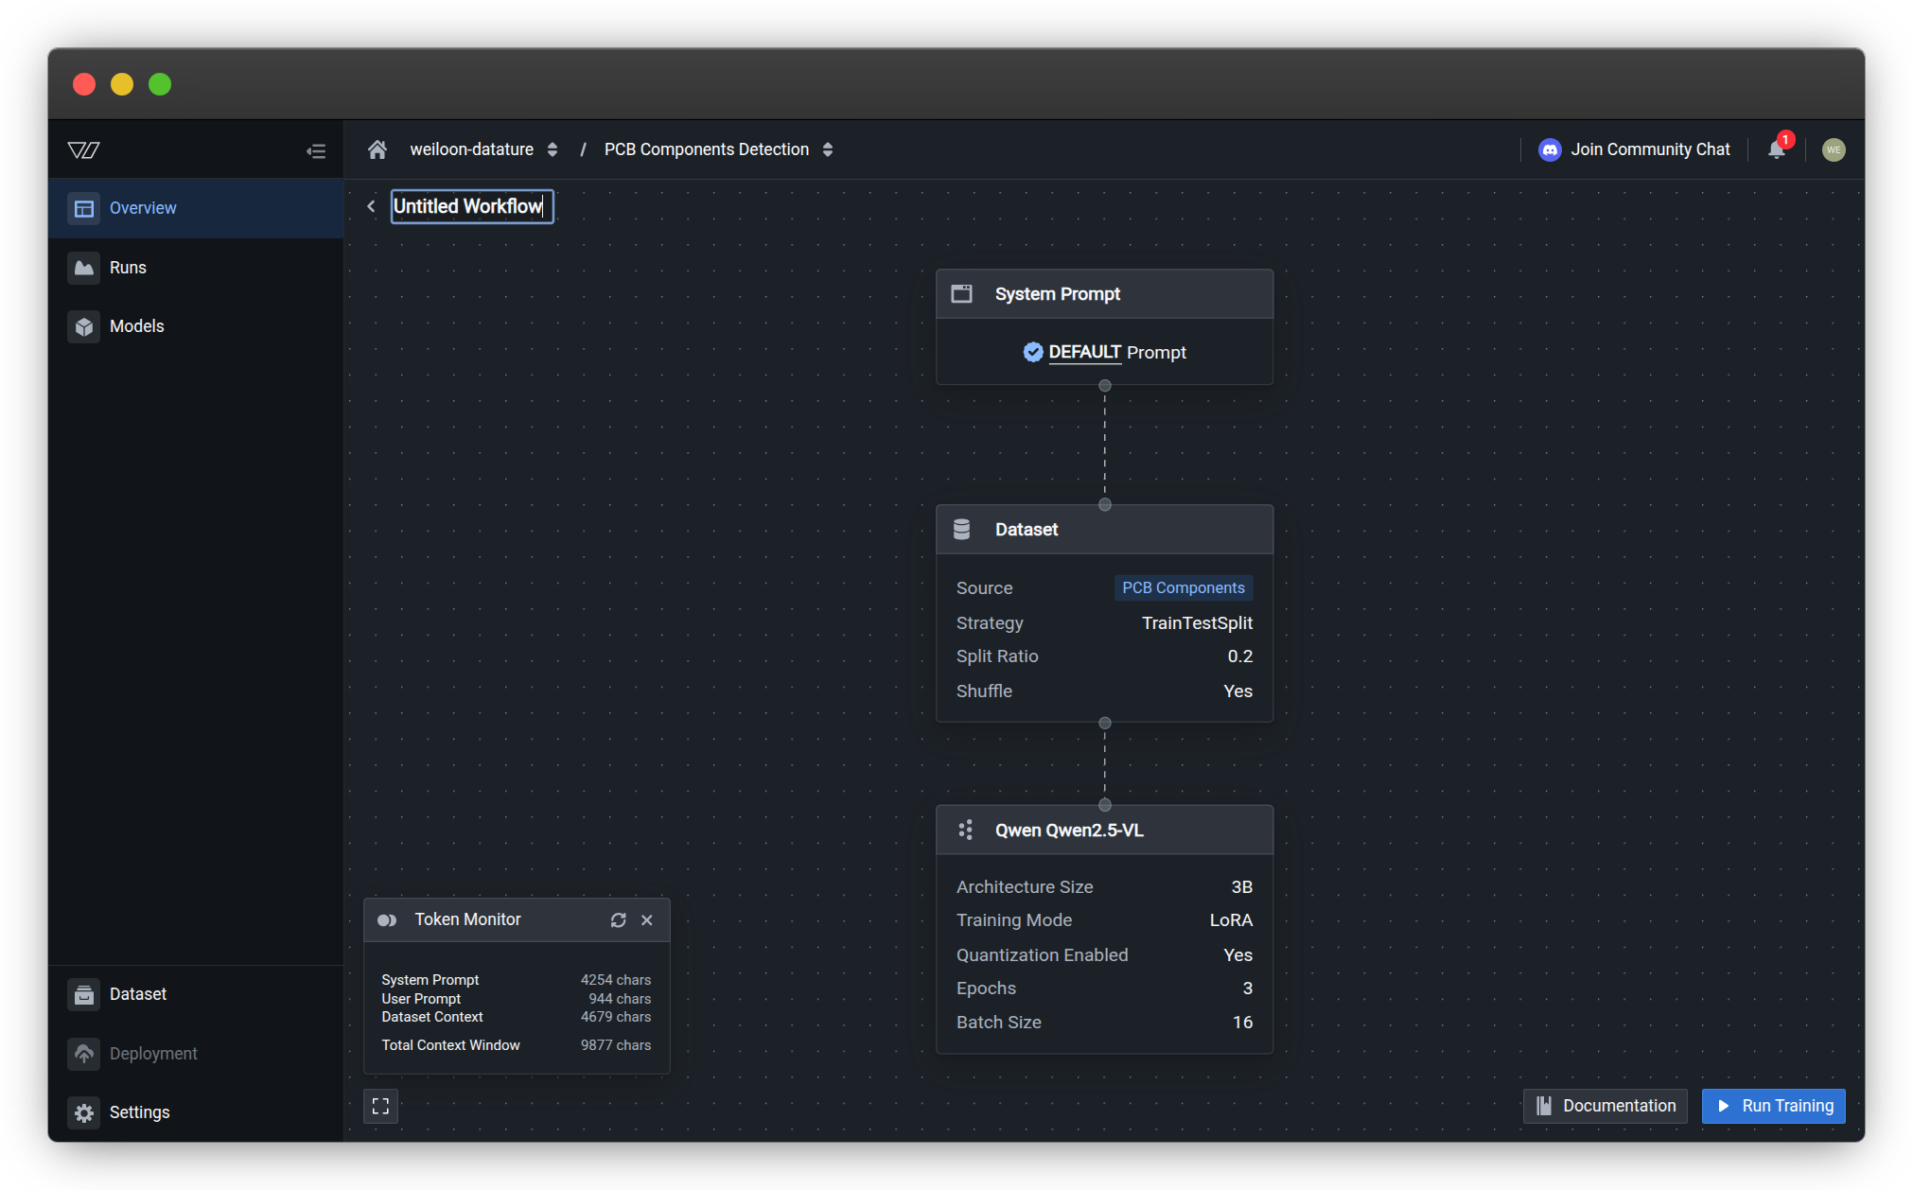Refresh the Token Monitor panel
This screenshot has width=1913, height=1190.
(618, 919)
